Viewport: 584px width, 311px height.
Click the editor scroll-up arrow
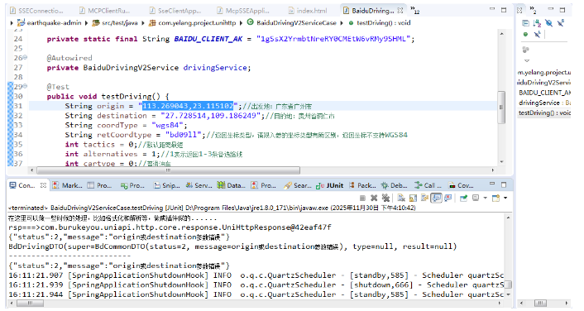(x=501, y=34)
